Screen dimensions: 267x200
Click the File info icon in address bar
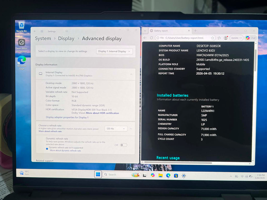click(158, 38)
